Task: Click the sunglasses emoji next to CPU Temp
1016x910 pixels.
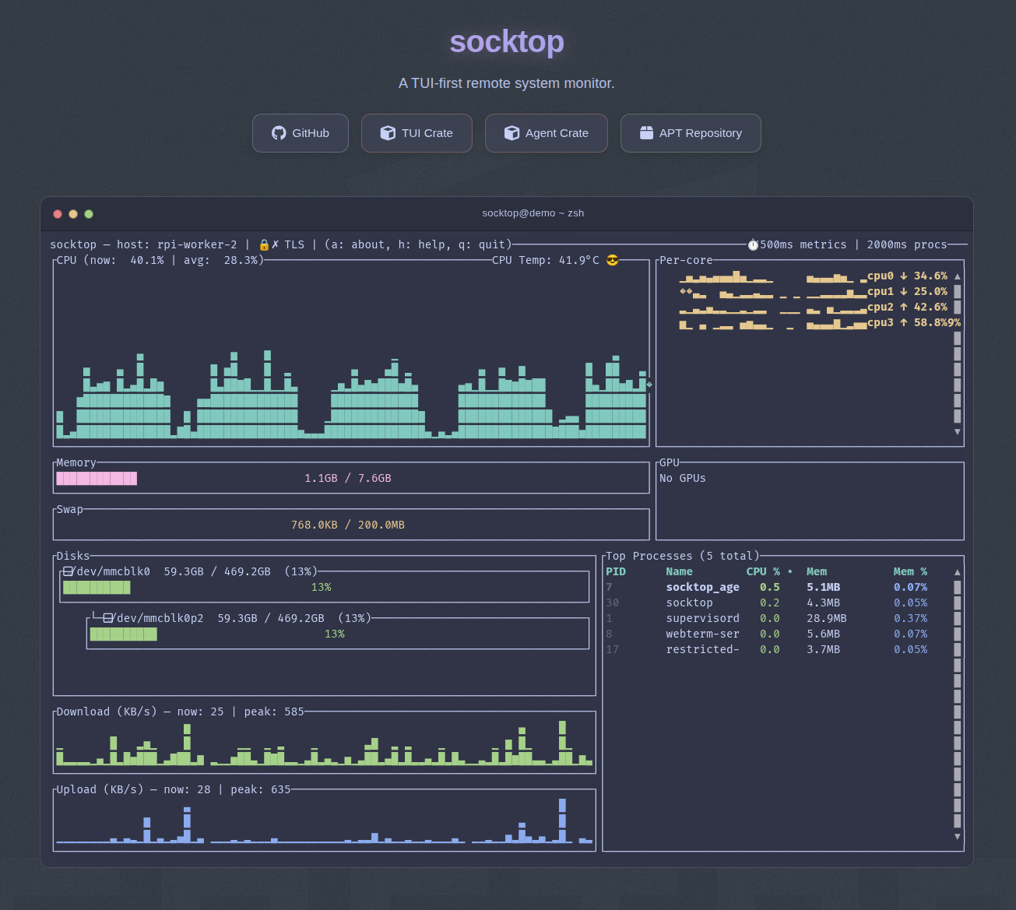Action: 613,260
